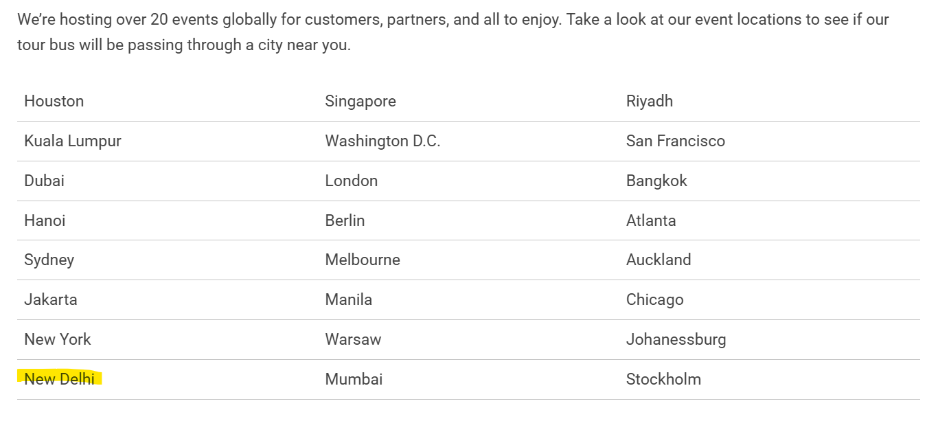This screenshot has height=421, width=938.
Task: Choose Kuala Lumpur from the table
Action: click(x=73, y=141)
